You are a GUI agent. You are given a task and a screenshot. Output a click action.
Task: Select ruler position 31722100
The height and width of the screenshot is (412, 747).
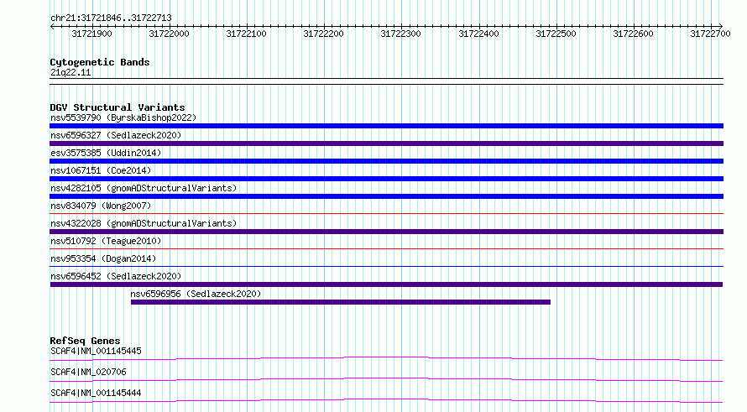pos(246,34)
